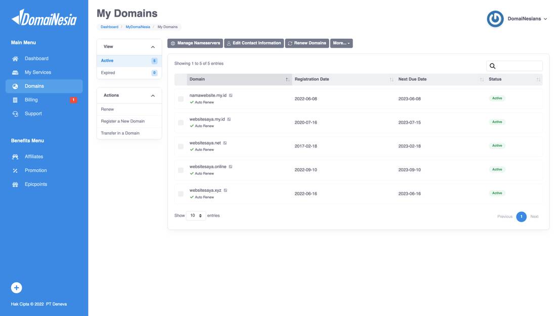
Task: Select the Affiliates icon in Benefits Menu
Action: point(16,156)
